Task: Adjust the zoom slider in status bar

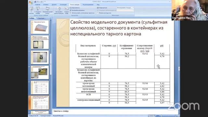Action: point(168,116)
